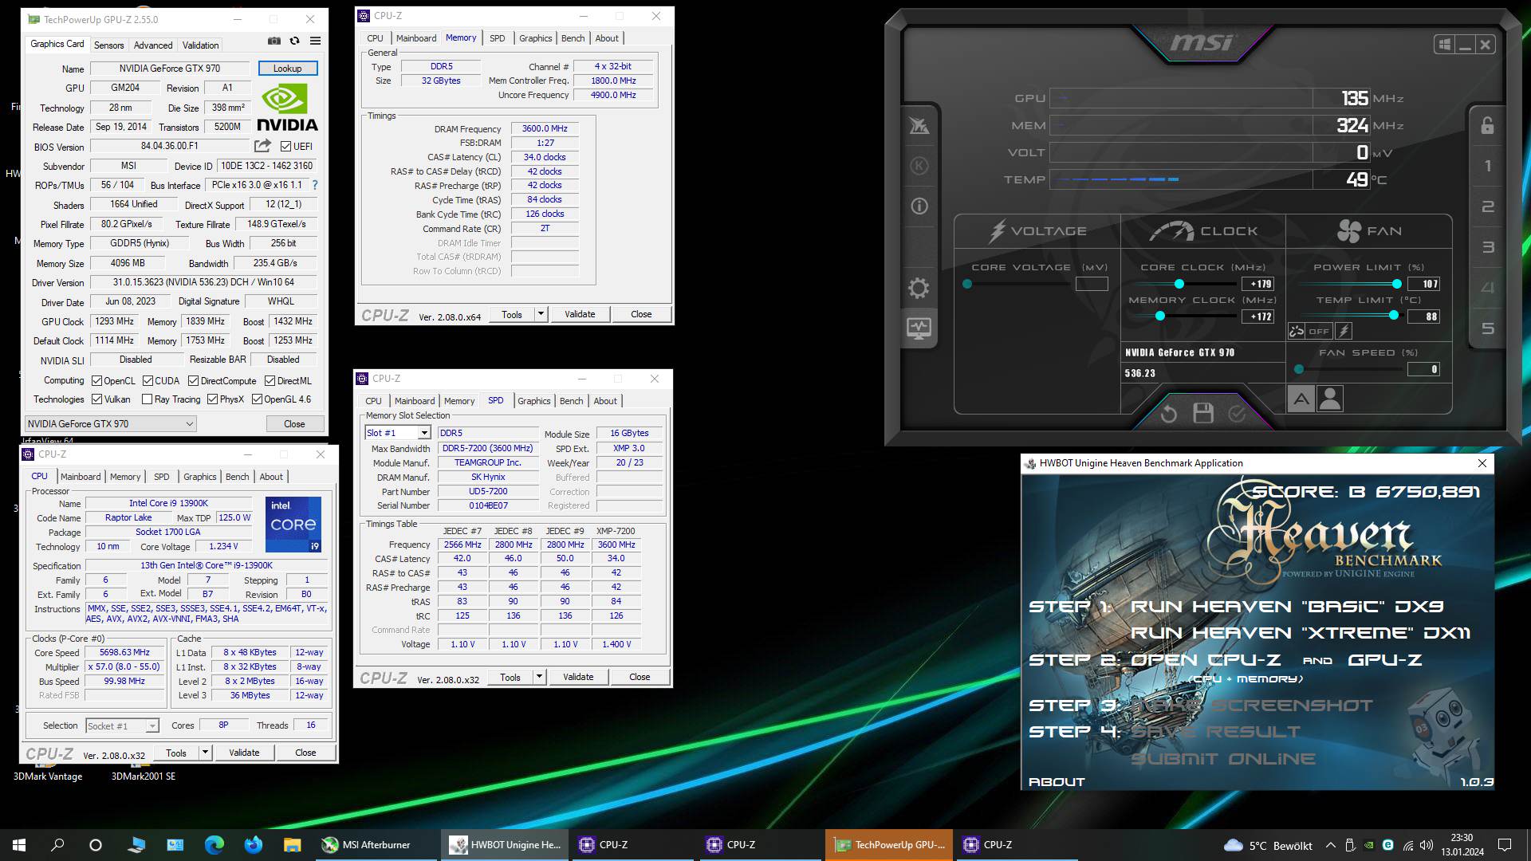Select Afterburner profile slot 3
The image size is (1531, 861).
coord(1487,248)
